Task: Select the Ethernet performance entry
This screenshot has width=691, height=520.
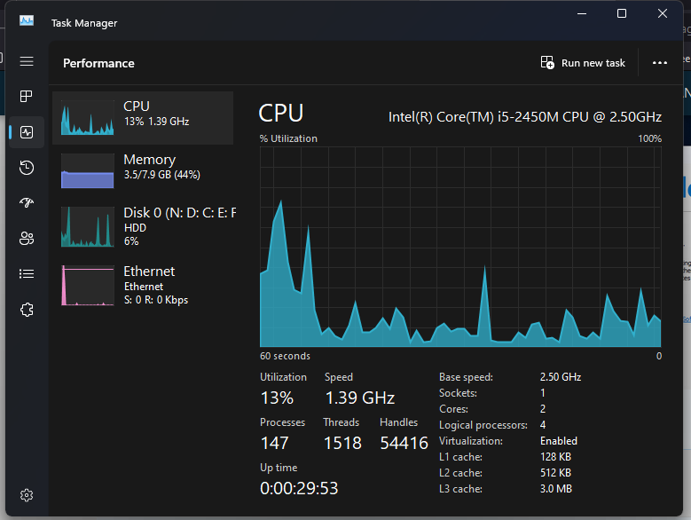Action: 143,285
